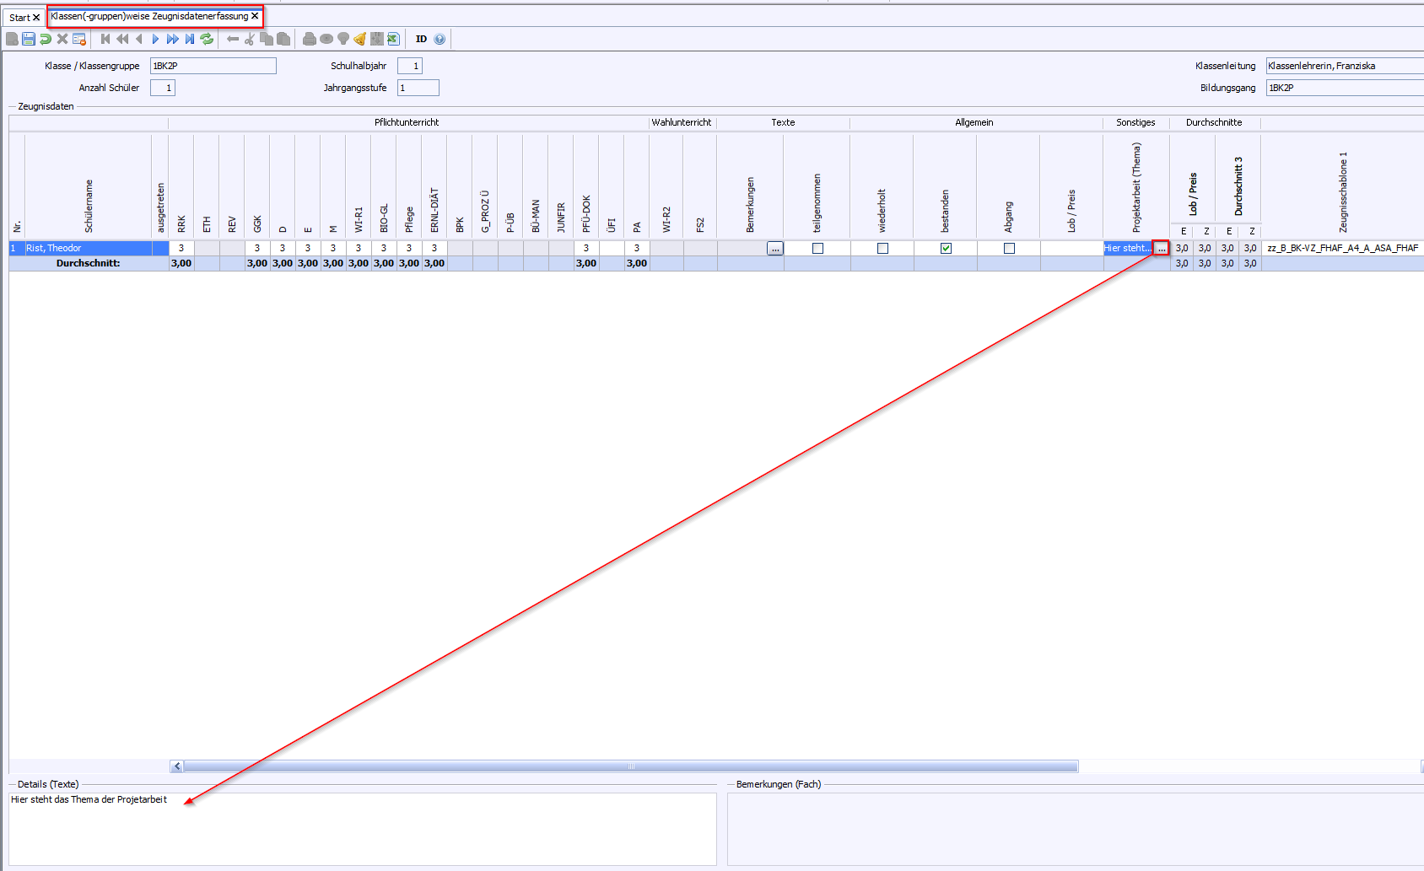The image size is (1424, 871).
Task: Enable the 'wiederholt' checkbox for Theodor
Action: pos(882,249)
